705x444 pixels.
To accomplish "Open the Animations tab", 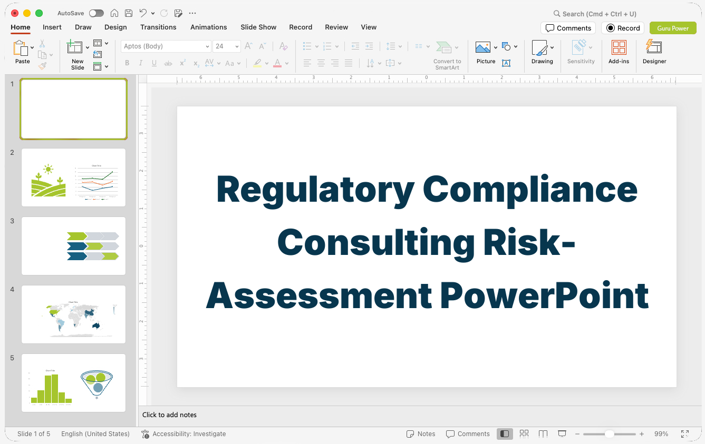I will (209, 27).
